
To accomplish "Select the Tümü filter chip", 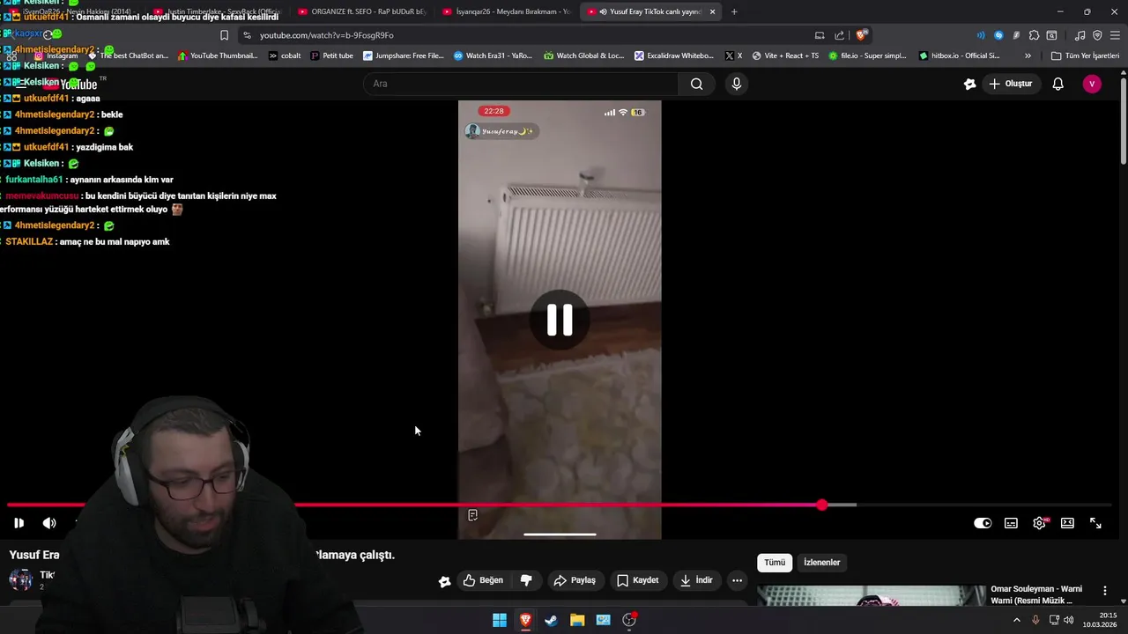I will tap(775, 563).
